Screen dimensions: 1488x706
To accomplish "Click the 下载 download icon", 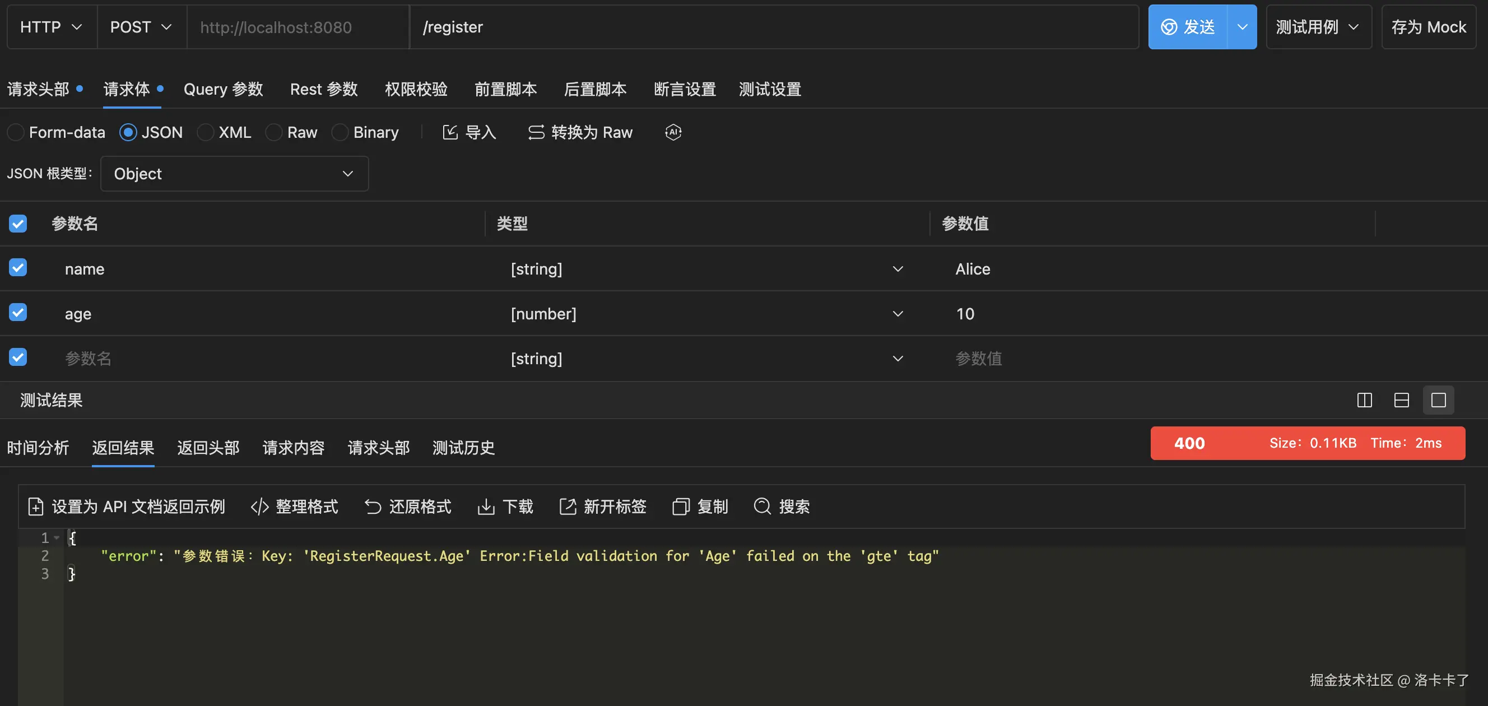I will pyautogui.click(x=486, y=507).
